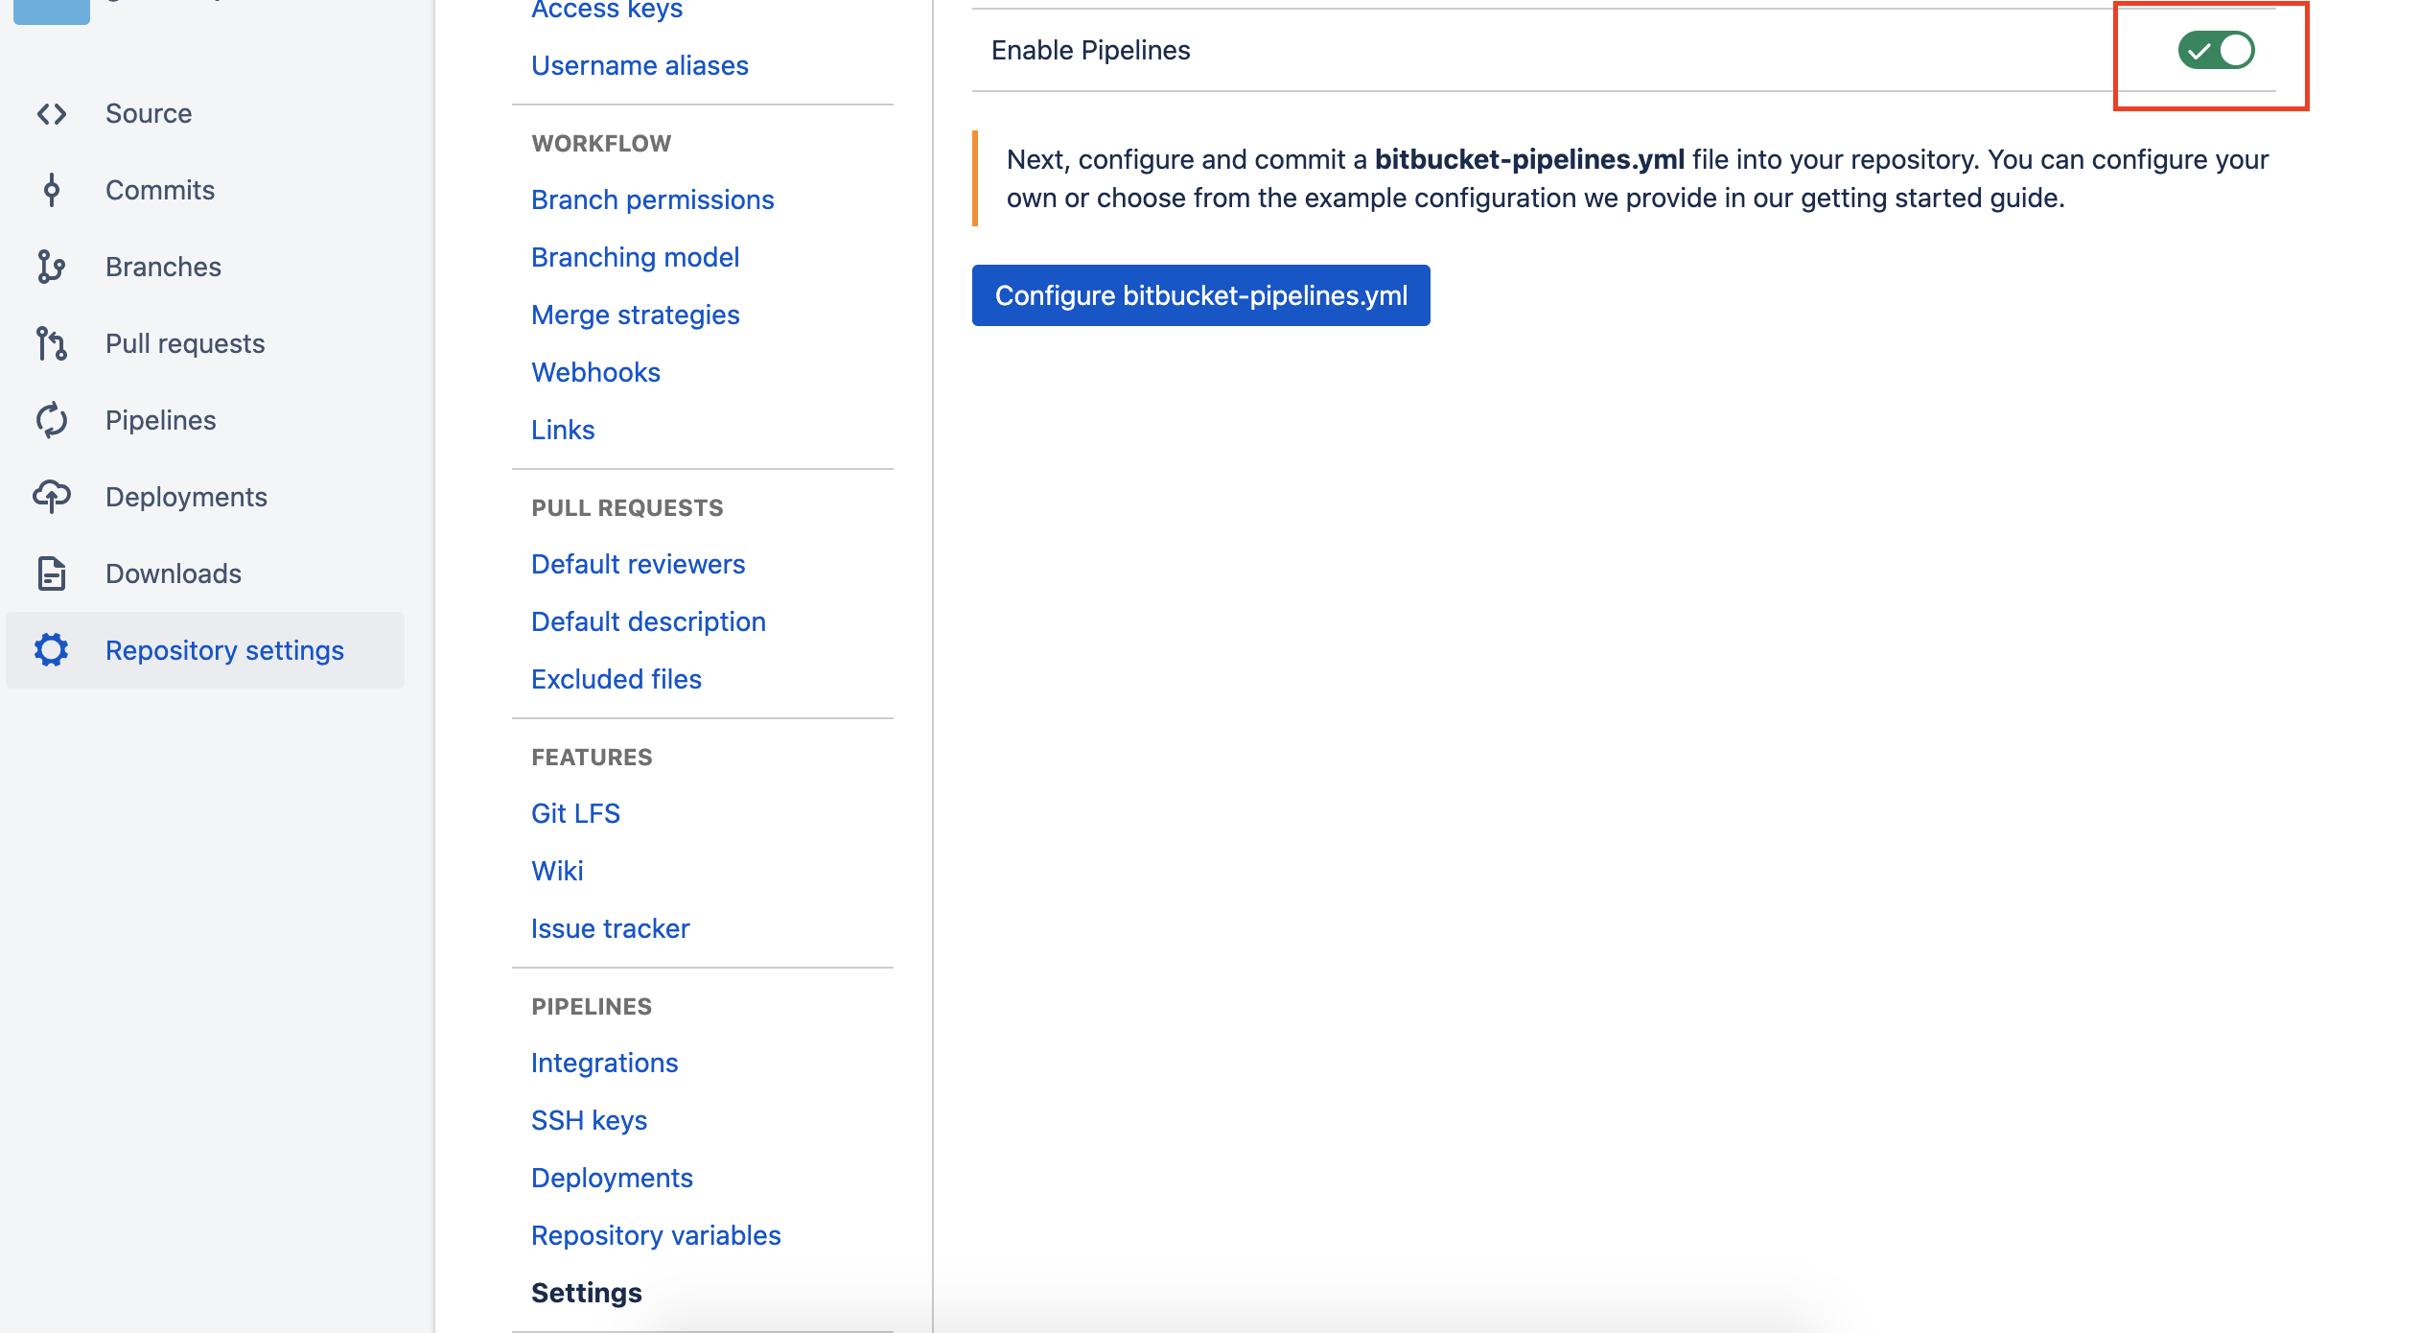This screenshot has width=2420, height=1333.
Task: Open Merge strategies configuration
Action: [636, 315]
